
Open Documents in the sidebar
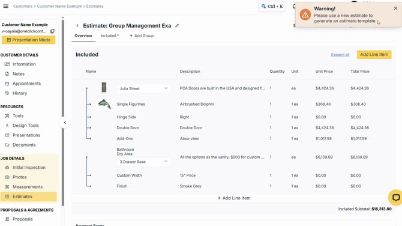[x=24, y=145]
